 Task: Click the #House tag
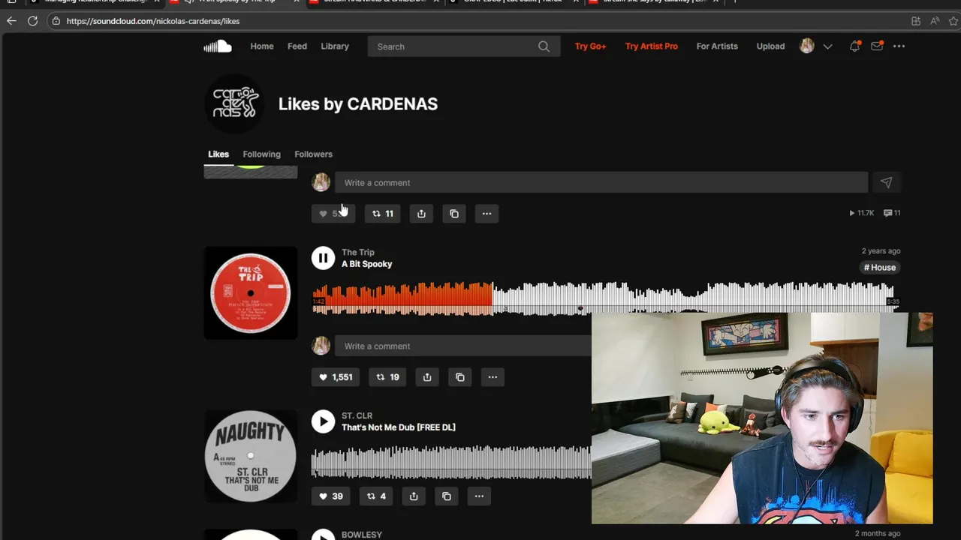point(880,268)
